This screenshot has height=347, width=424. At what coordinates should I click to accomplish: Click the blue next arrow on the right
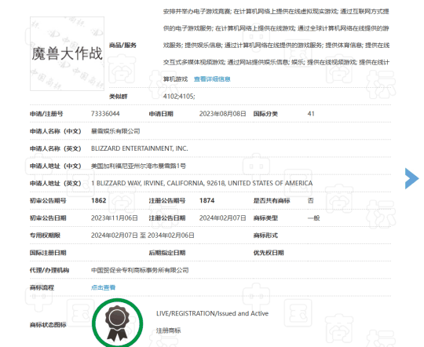(412, 178)
